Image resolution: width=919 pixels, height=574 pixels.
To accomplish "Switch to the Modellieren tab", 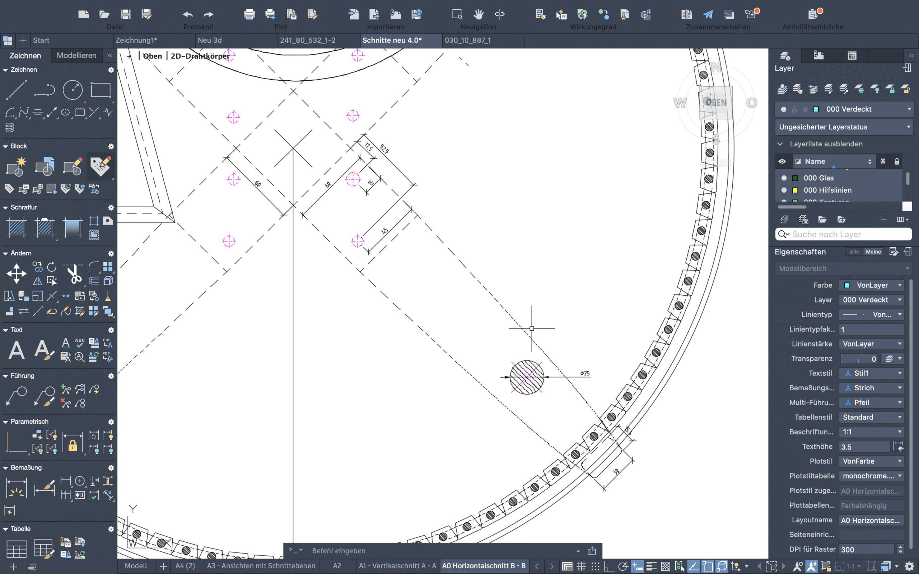I will point(76,55).
